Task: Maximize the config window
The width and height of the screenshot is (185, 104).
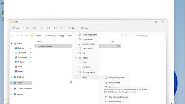Action: (156, 22)
